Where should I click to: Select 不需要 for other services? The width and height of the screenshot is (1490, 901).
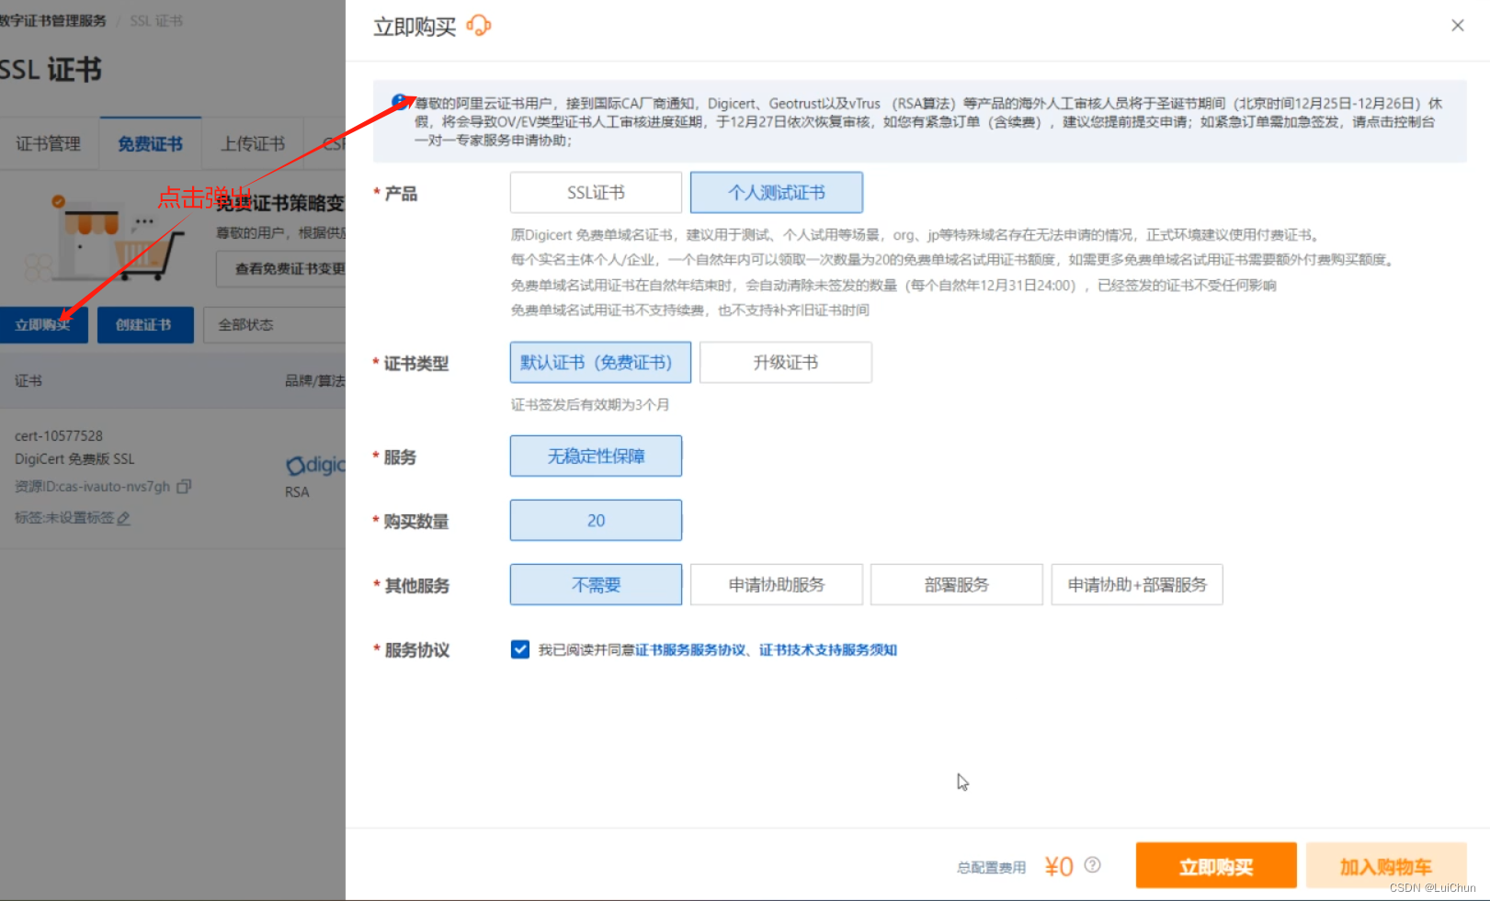tap(596, 585)
